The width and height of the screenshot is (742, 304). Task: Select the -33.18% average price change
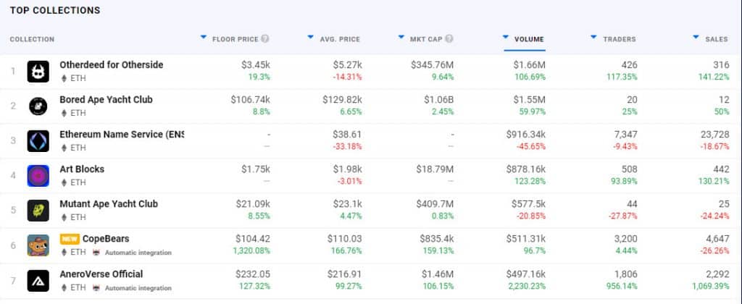click(x=347, y=146)
